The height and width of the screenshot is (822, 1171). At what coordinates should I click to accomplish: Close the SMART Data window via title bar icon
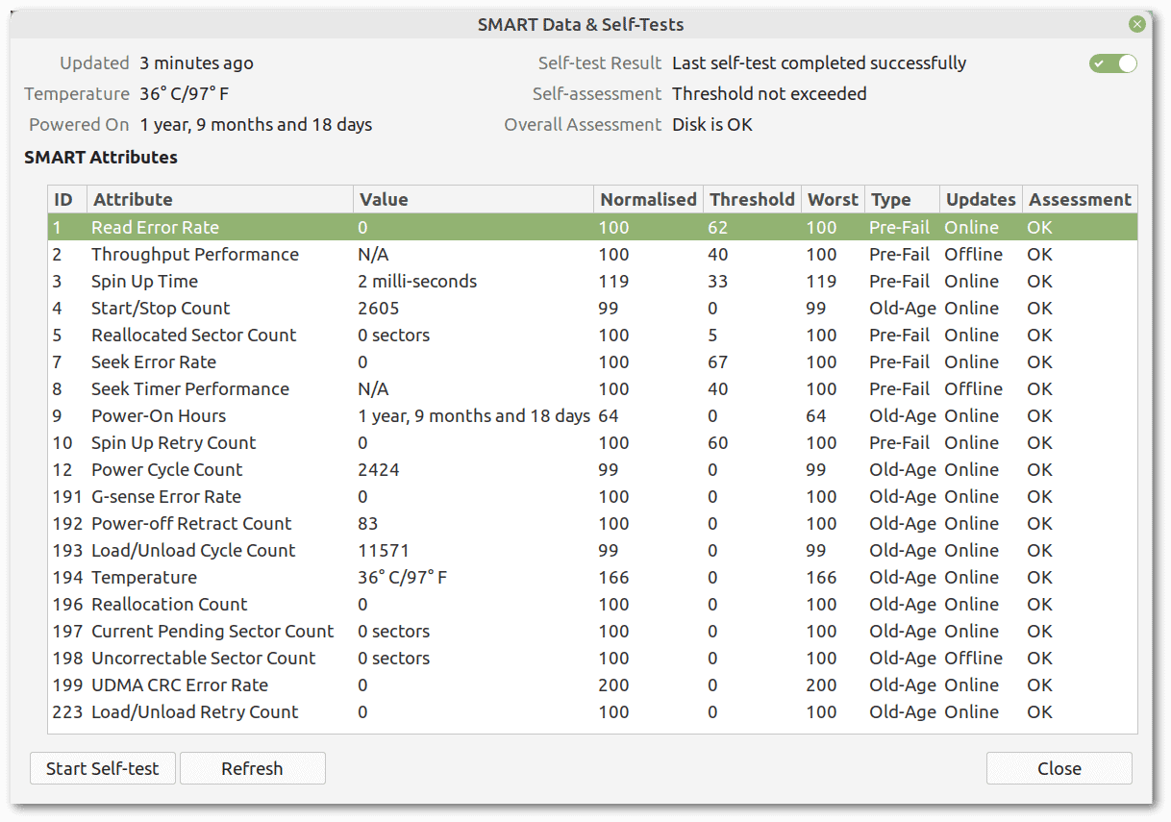(1137, 24)
